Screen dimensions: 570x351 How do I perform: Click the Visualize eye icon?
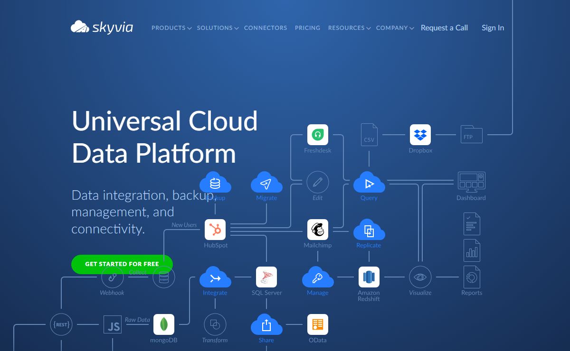[420, 277]
